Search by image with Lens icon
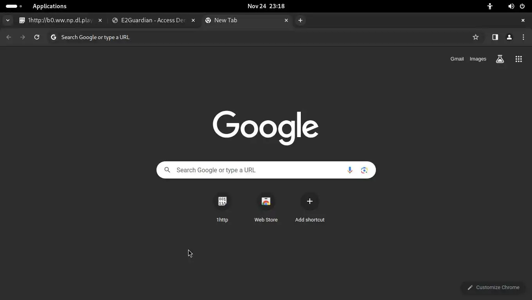This screenshot has width=532, height=300. coord(364,170)
